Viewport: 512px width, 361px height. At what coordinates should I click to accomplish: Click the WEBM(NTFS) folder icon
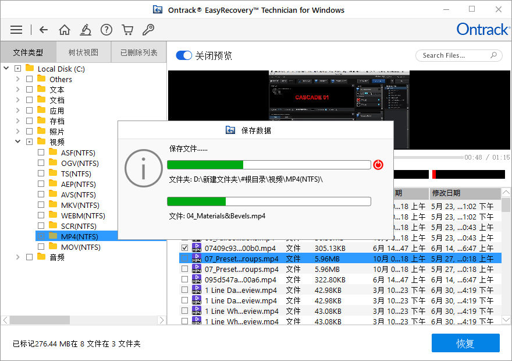(53, 215)
